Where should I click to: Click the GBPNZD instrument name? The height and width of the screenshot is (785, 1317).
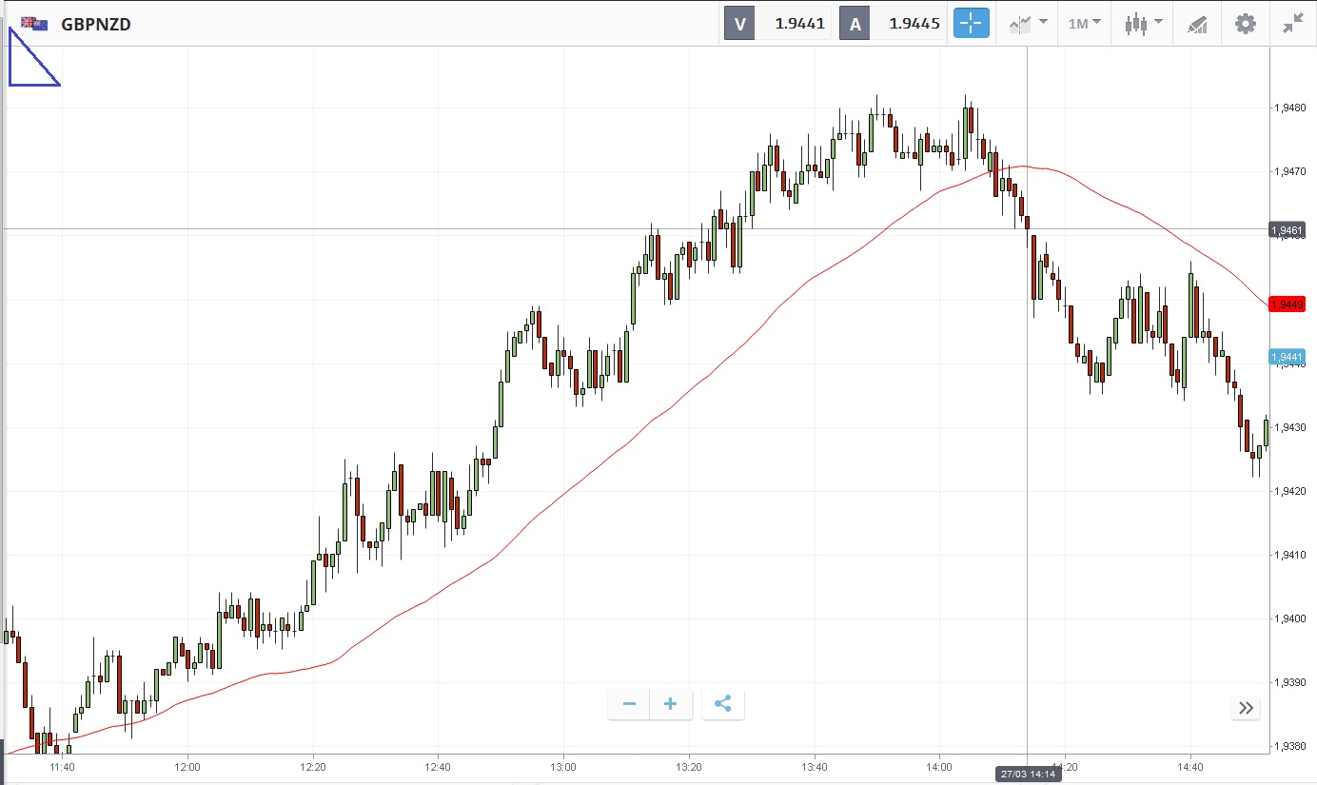96,25
